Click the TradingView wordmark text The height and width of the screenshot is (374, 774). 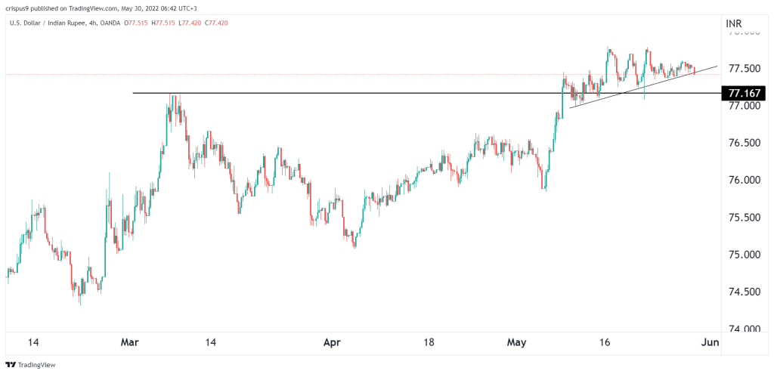click(x=36, y=365)
